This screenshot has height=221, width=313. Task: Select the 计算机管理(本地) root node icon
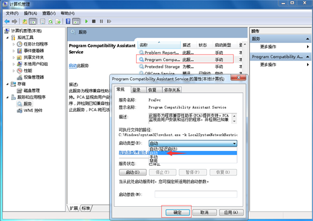(x=7, y=31)
